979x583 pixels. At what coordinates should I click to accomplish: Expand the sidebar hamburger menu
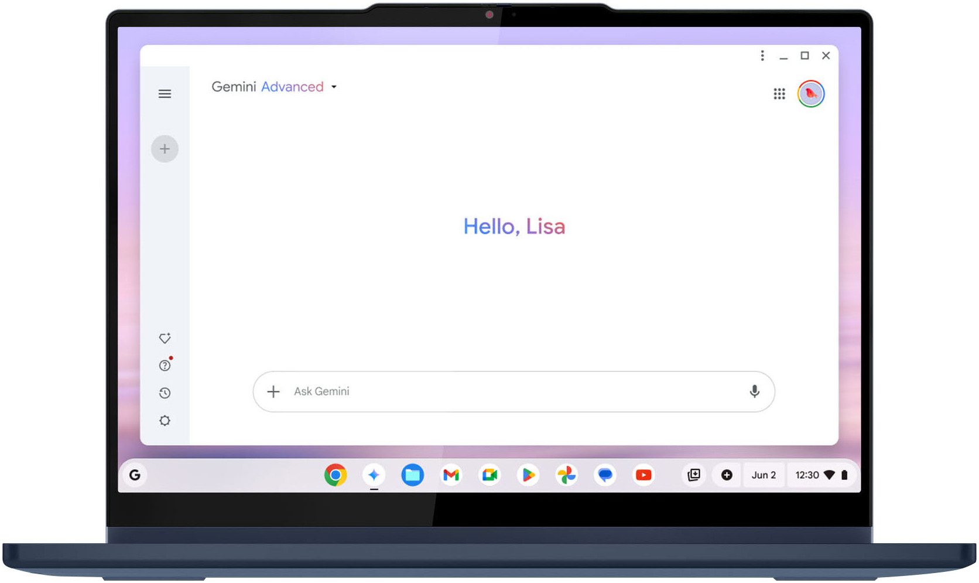(165, 94)
